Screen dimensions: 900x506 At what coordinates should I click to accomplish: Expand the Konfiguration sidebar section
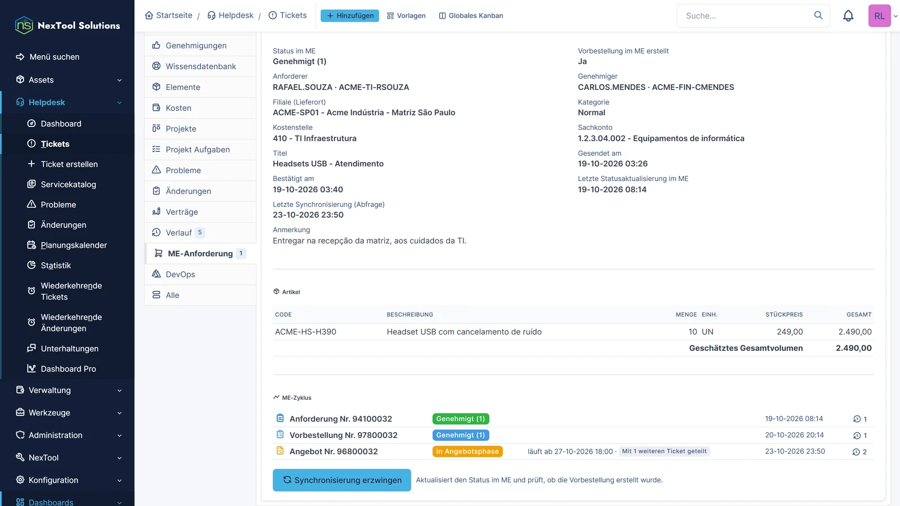tap(67, 480)
